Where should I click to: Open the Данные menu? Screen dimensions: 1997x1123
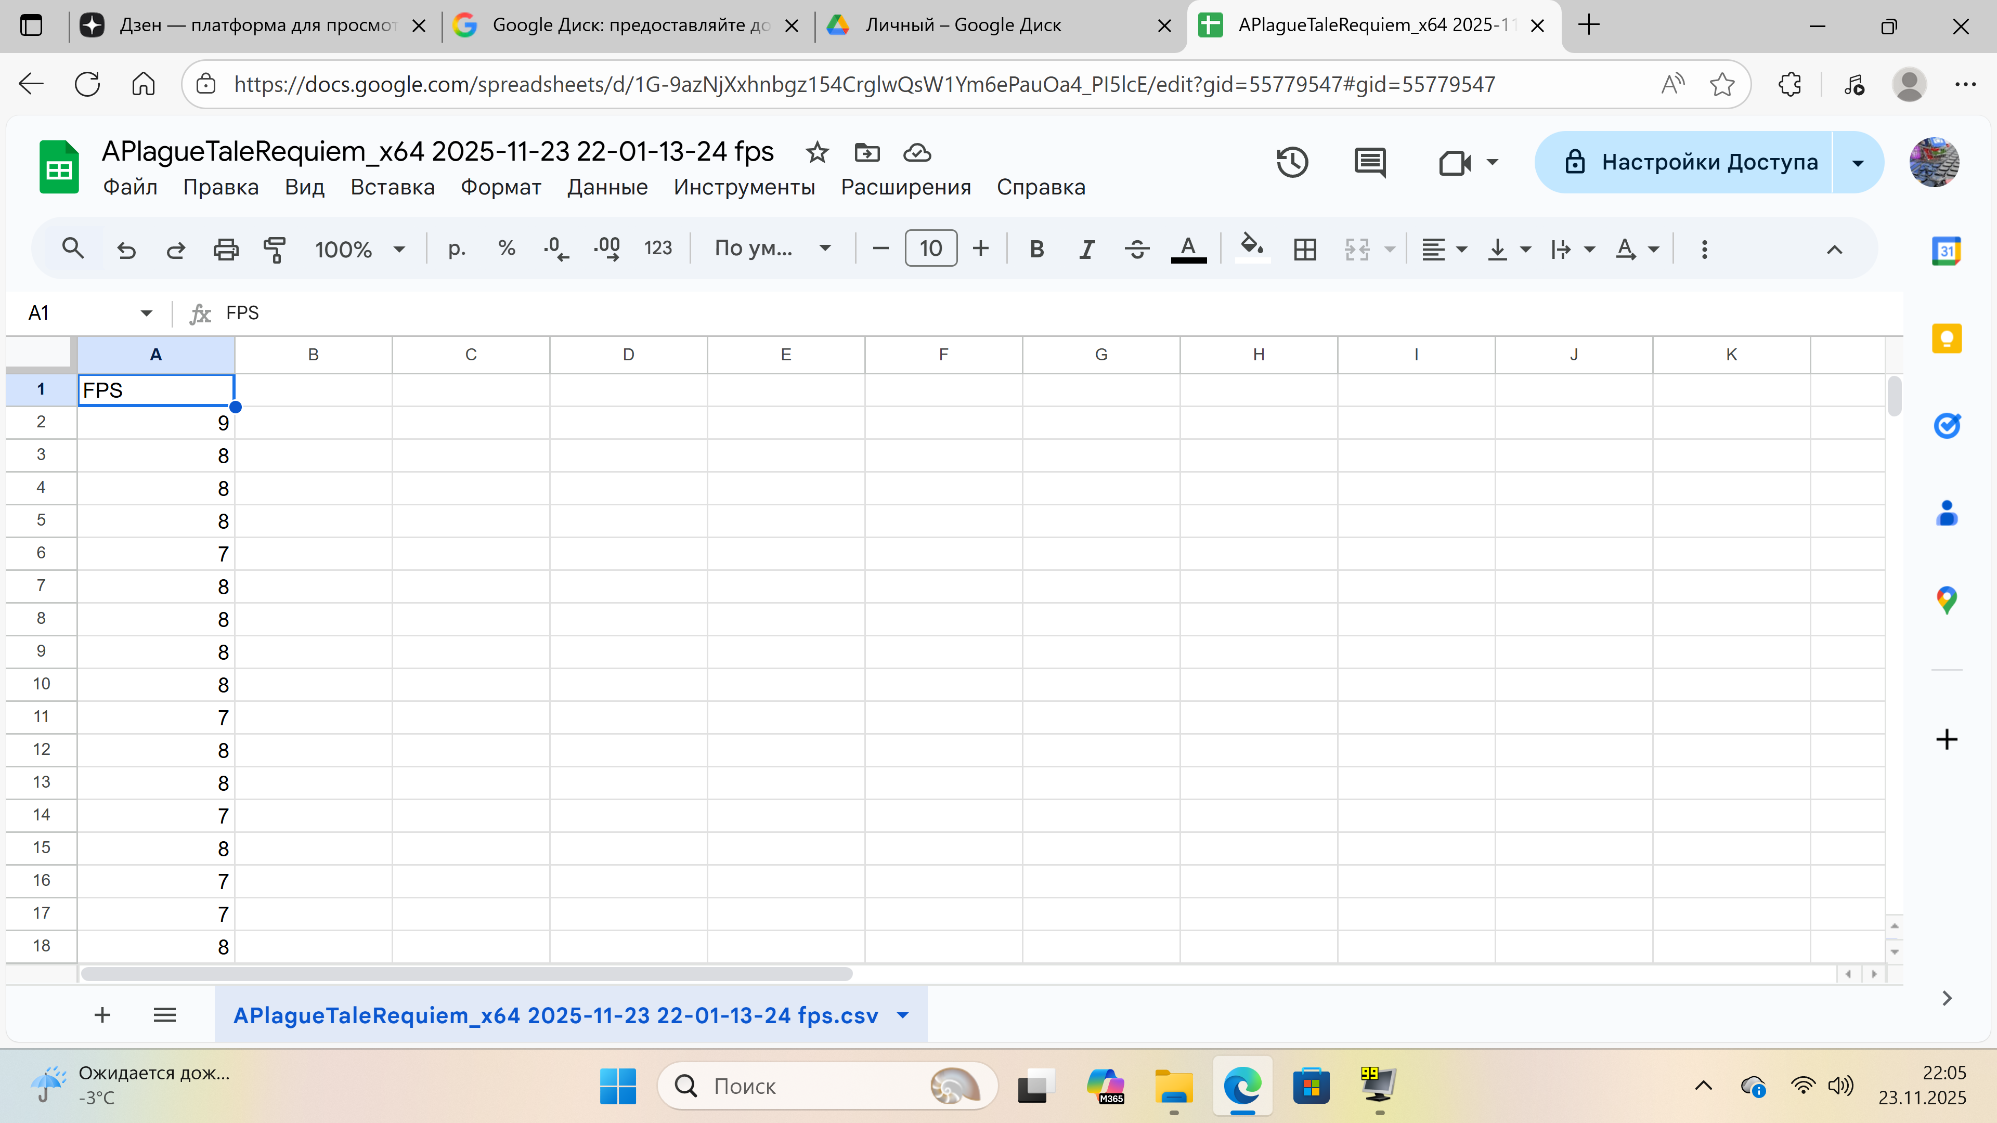click(x=607, y=188)
